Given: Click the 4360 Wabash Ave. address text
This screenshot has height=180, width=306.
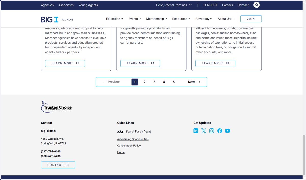Looking at the screenshot, I should (52, 139).
